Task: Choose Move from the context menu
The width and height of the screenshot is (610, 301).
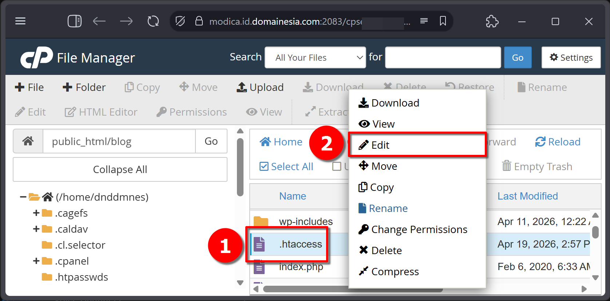Action: (x=417, y=166)
